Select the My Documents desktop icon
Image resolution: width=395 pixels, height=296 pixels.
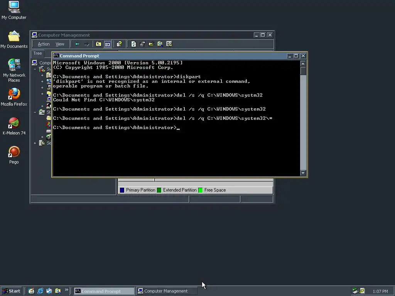(x=14, y=40)
